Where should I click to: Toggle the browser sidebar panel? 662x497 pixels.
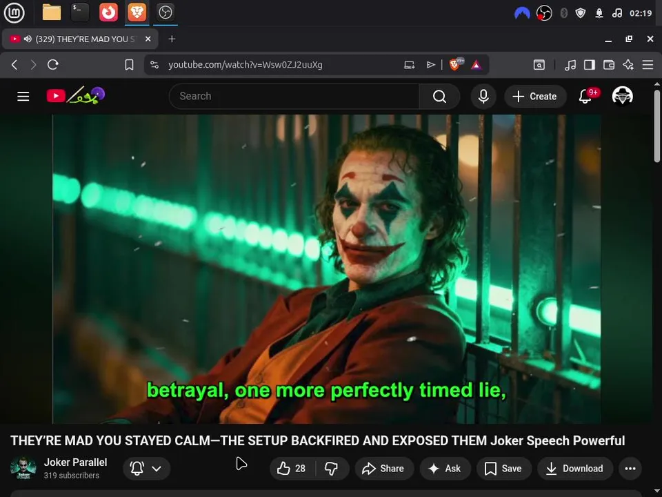(x=590, y=65)
